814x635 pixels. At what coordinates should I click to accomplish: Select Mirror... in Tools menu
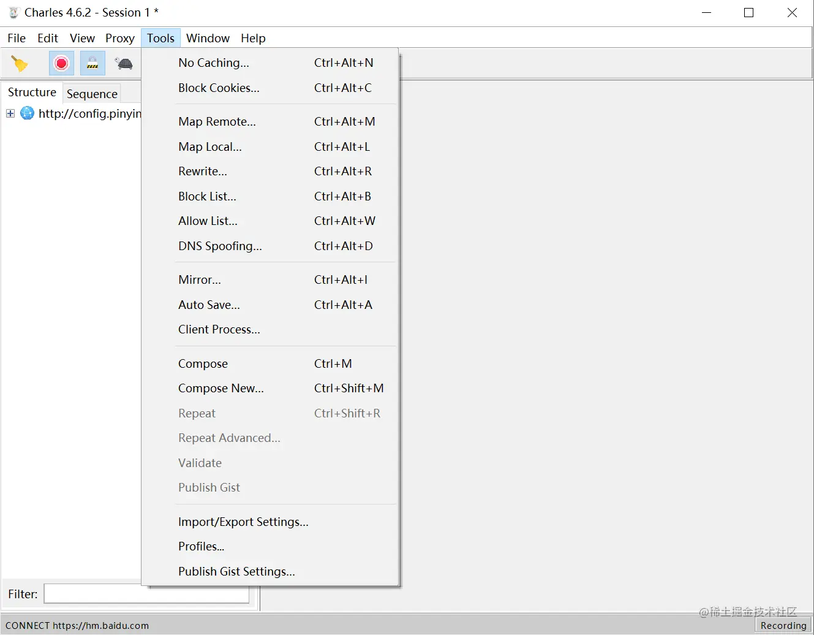[270, 279]
